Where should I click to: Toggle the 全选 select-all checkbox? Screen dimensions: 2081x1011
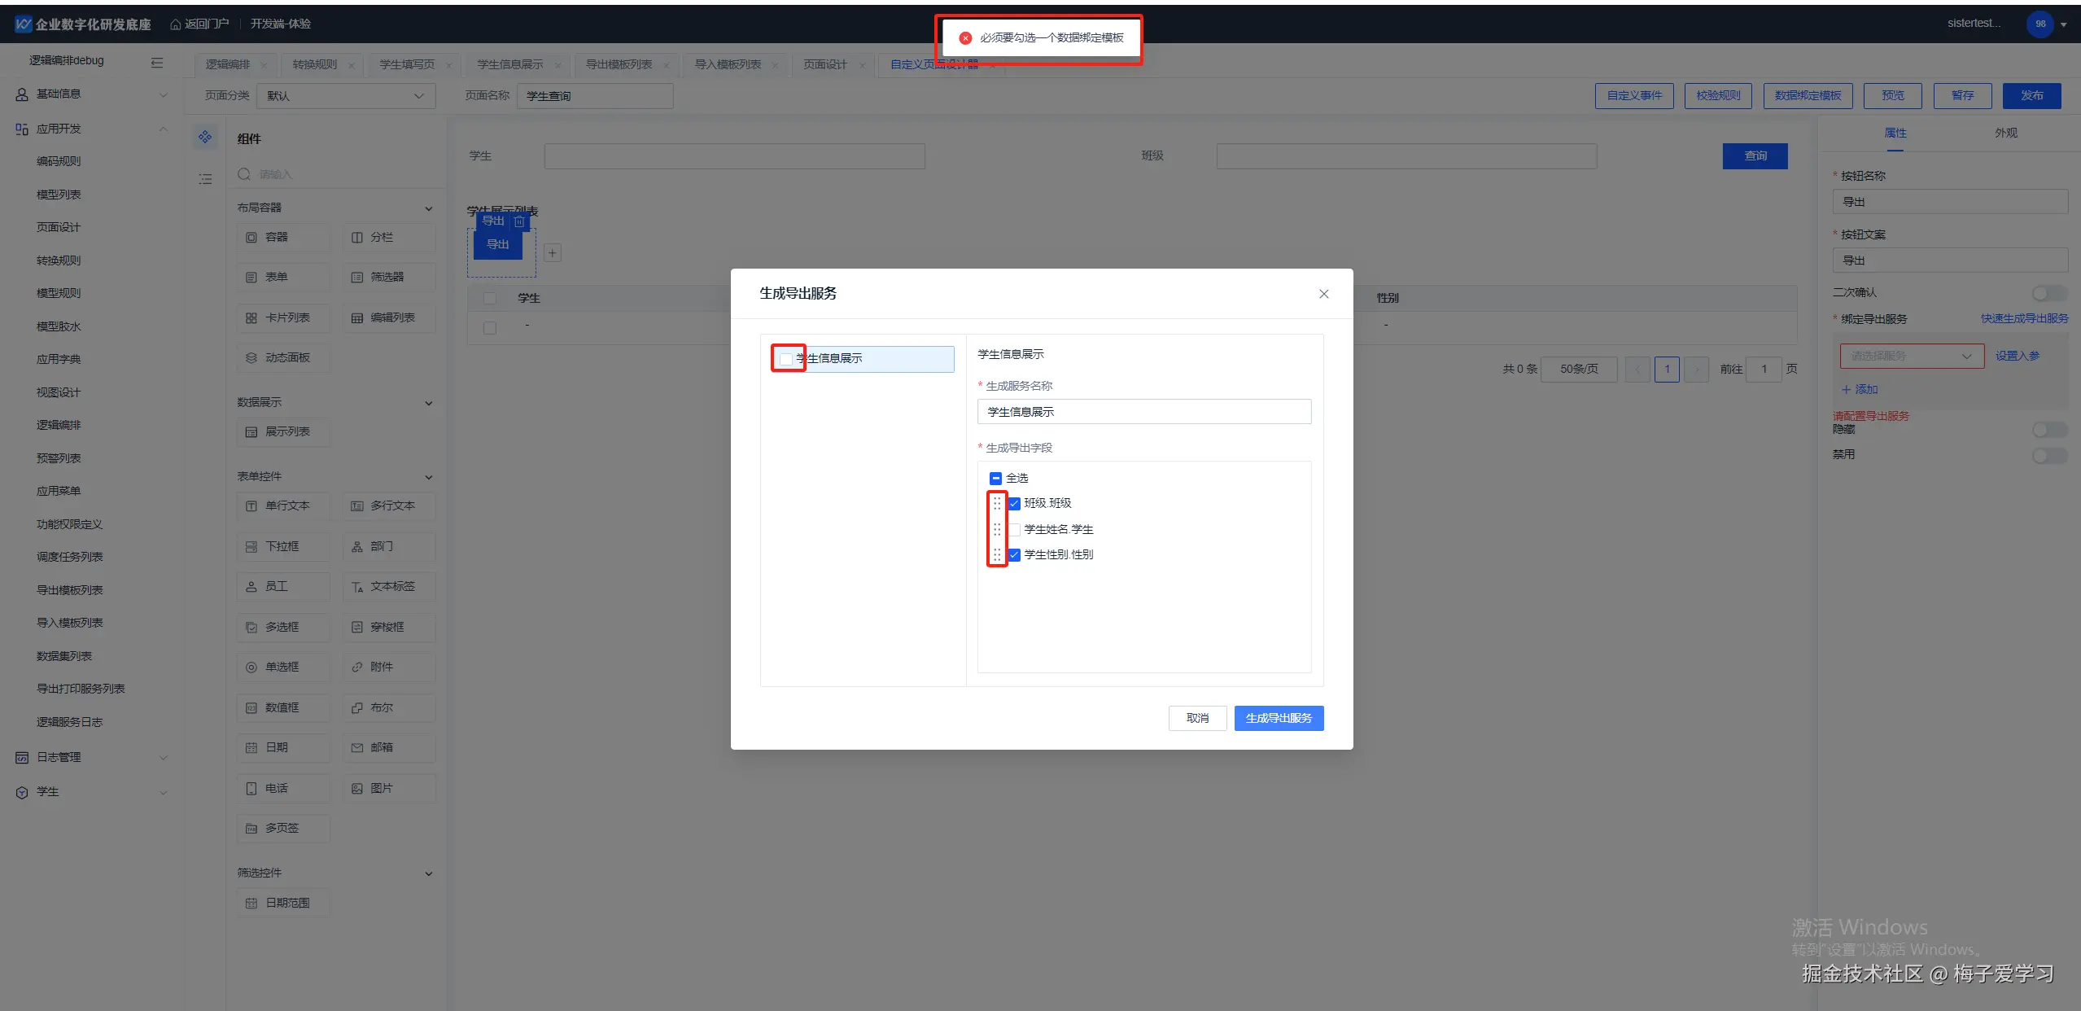pyautogui.click(x=995, y=479)
